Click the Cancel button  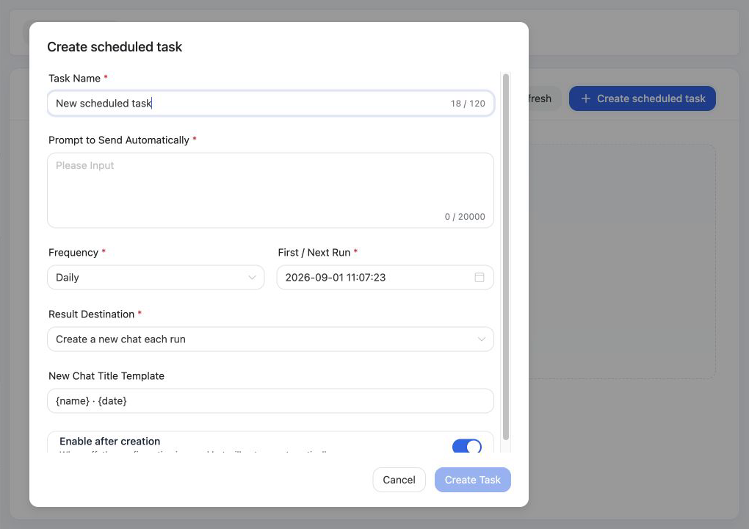[399, 480]
